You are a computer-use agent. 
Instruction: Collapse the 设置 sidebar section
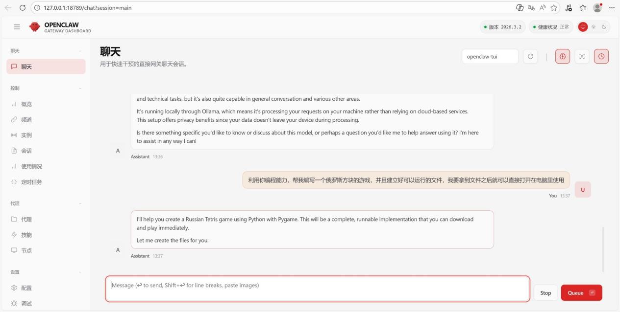click(80, 272)
